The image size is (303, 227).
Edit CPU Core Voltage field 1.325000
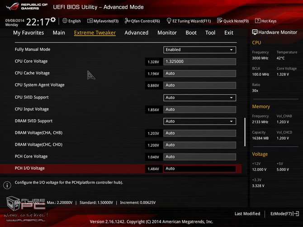tap(199, 61)
